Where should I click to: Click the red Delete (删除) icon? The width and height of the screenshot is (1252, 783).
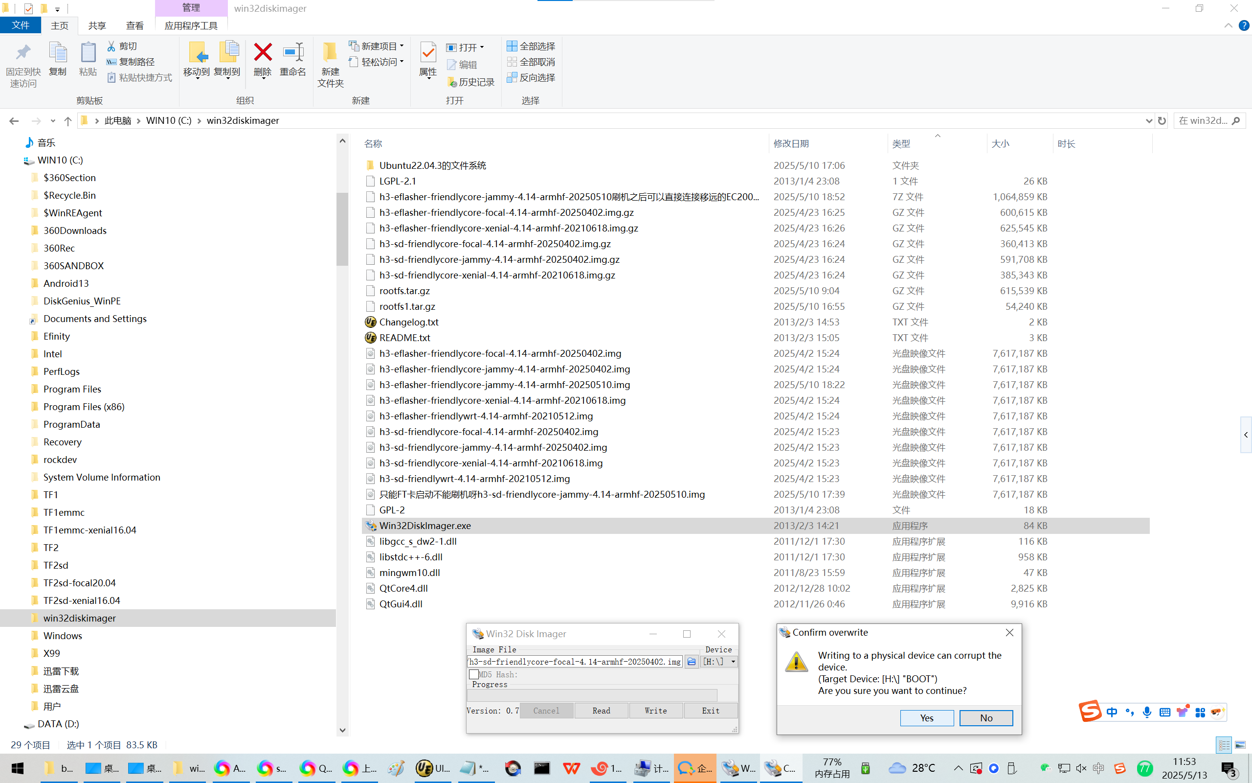point(263,53)
